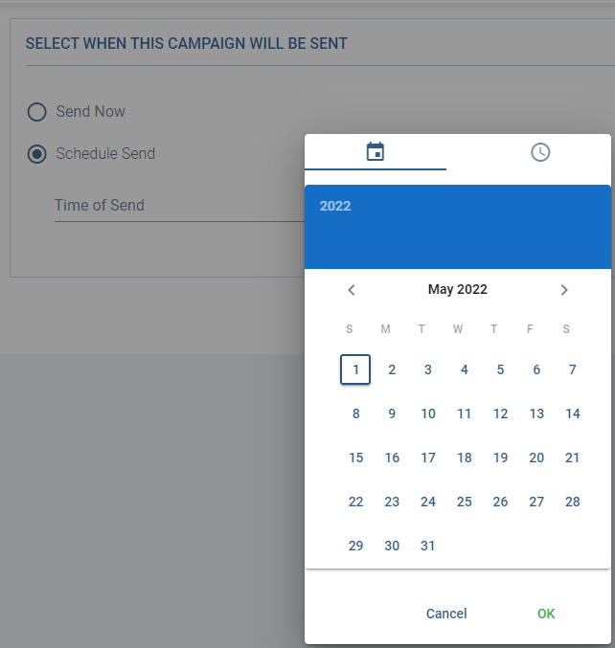Go to previous month arrow
This screenshot has width=615, height=648.
point(352,290)
